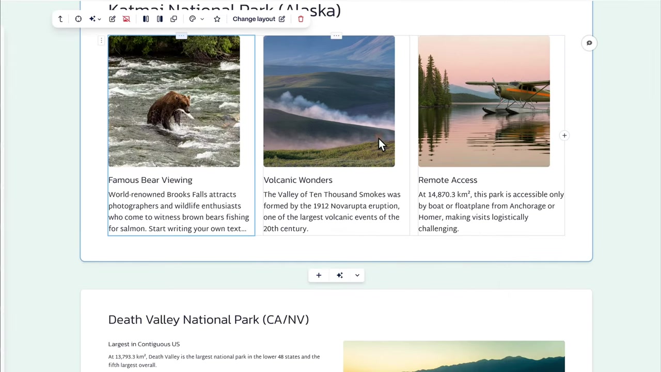
Task: Click the World-renowned Brooks Falls paragraph
Action: point(179,212)
